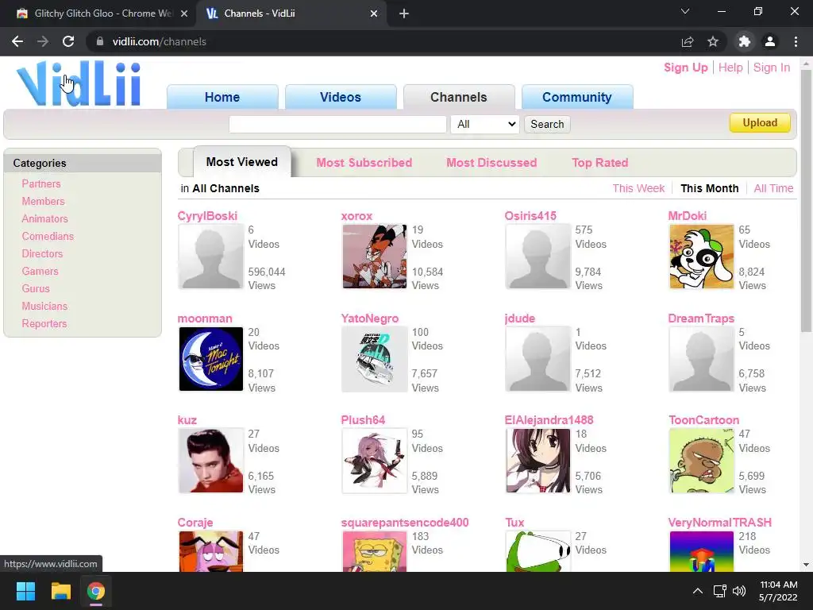This screenshot has width=813, height=610.
Task: Open the search filter 'All' dropdown
Action: [x=485, y=124]
